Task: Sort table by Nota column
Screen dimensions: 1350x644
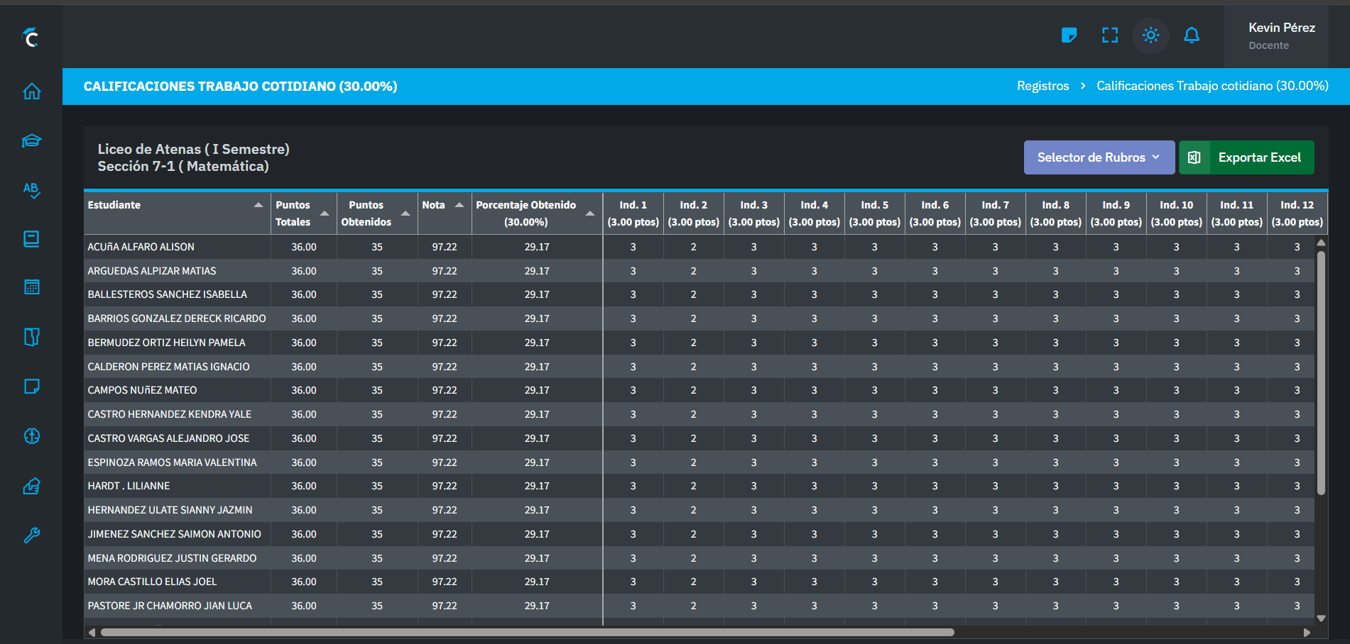Action: point(459,205)
